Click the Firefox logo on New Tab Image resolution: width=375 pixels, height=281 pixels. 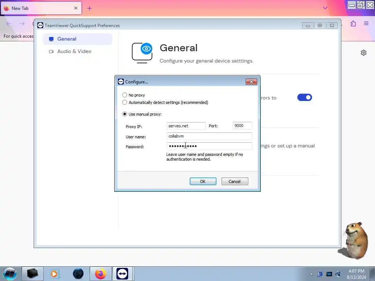tap(7, 8)
